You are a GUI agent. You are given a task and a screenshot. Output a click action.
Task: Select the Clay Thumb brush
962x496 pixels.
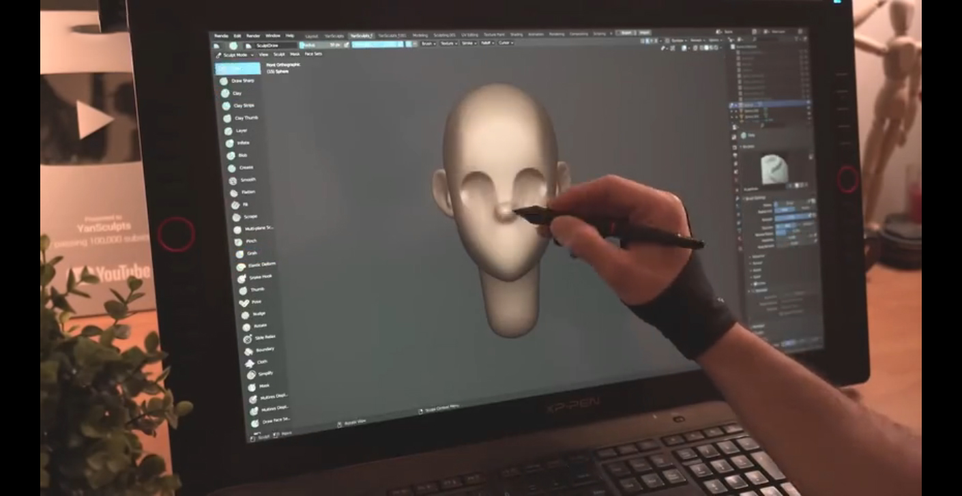coord(240,118)
